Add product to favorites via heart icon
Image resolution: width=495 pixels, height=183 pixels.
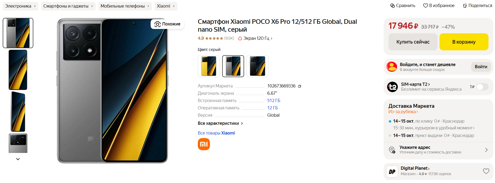[426, 6]
